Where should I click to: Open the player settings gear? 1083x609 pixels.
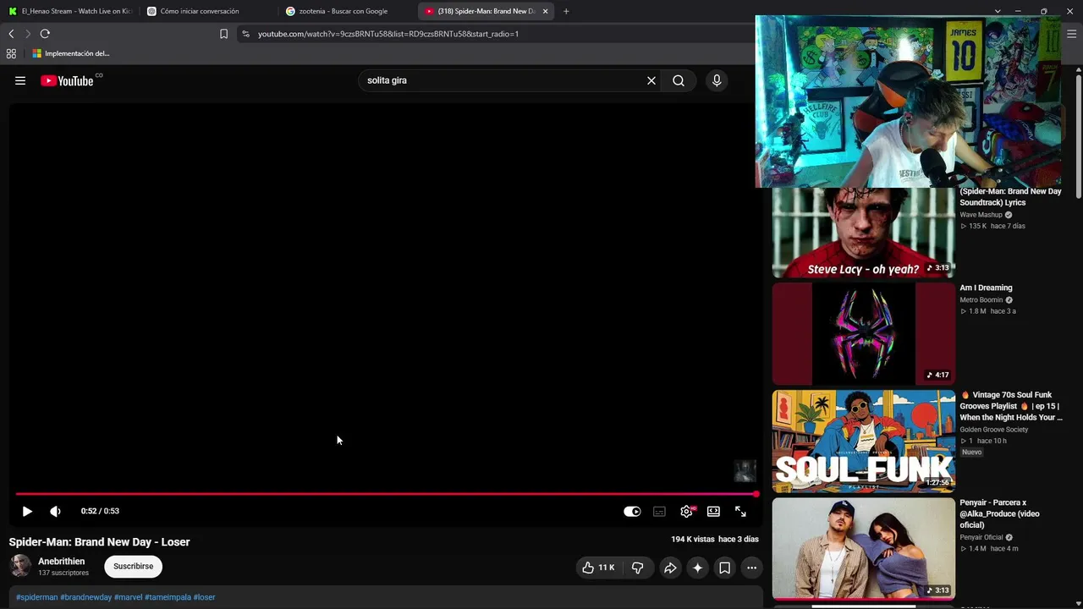(686, 511)
